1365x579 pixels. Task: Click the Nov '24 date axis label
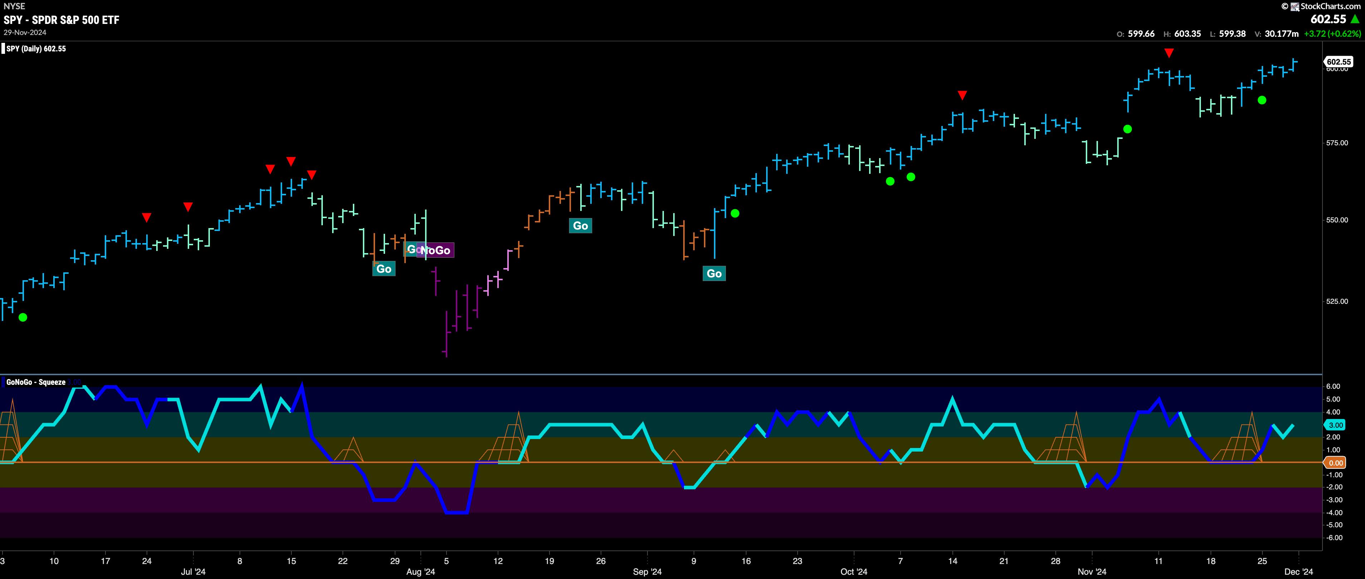pyautogui.click(x=1092, y=572)
